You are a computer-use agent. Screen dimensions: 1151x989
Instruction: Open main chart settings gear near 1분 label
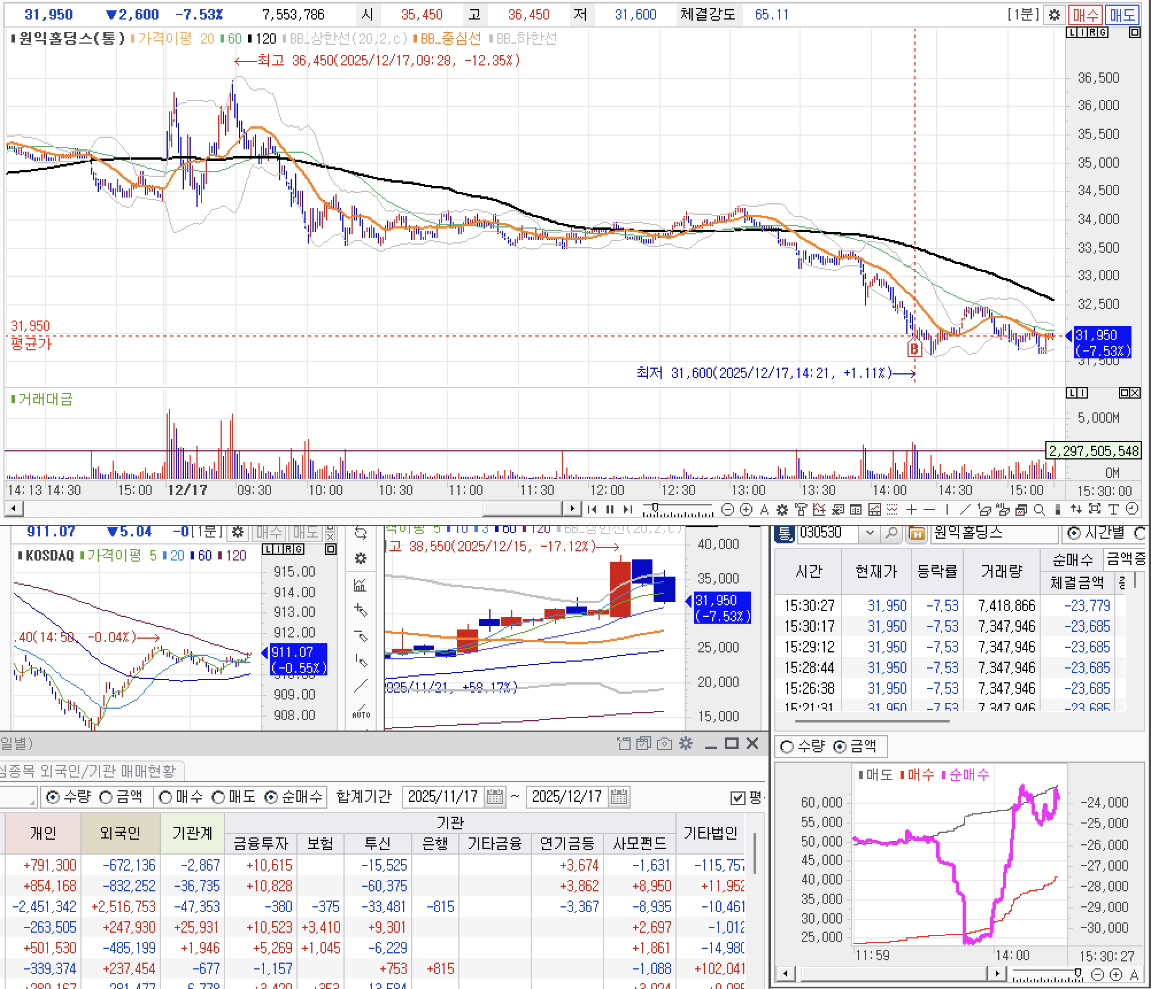click(1054, 15)
